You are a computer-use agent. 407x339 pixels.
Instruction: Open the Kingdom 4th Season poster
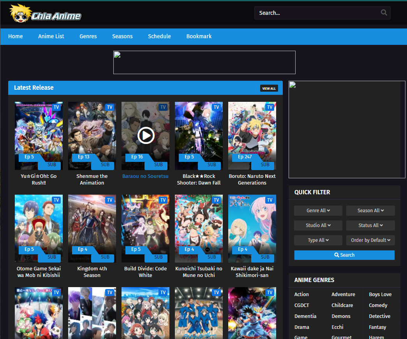(92, 229)
